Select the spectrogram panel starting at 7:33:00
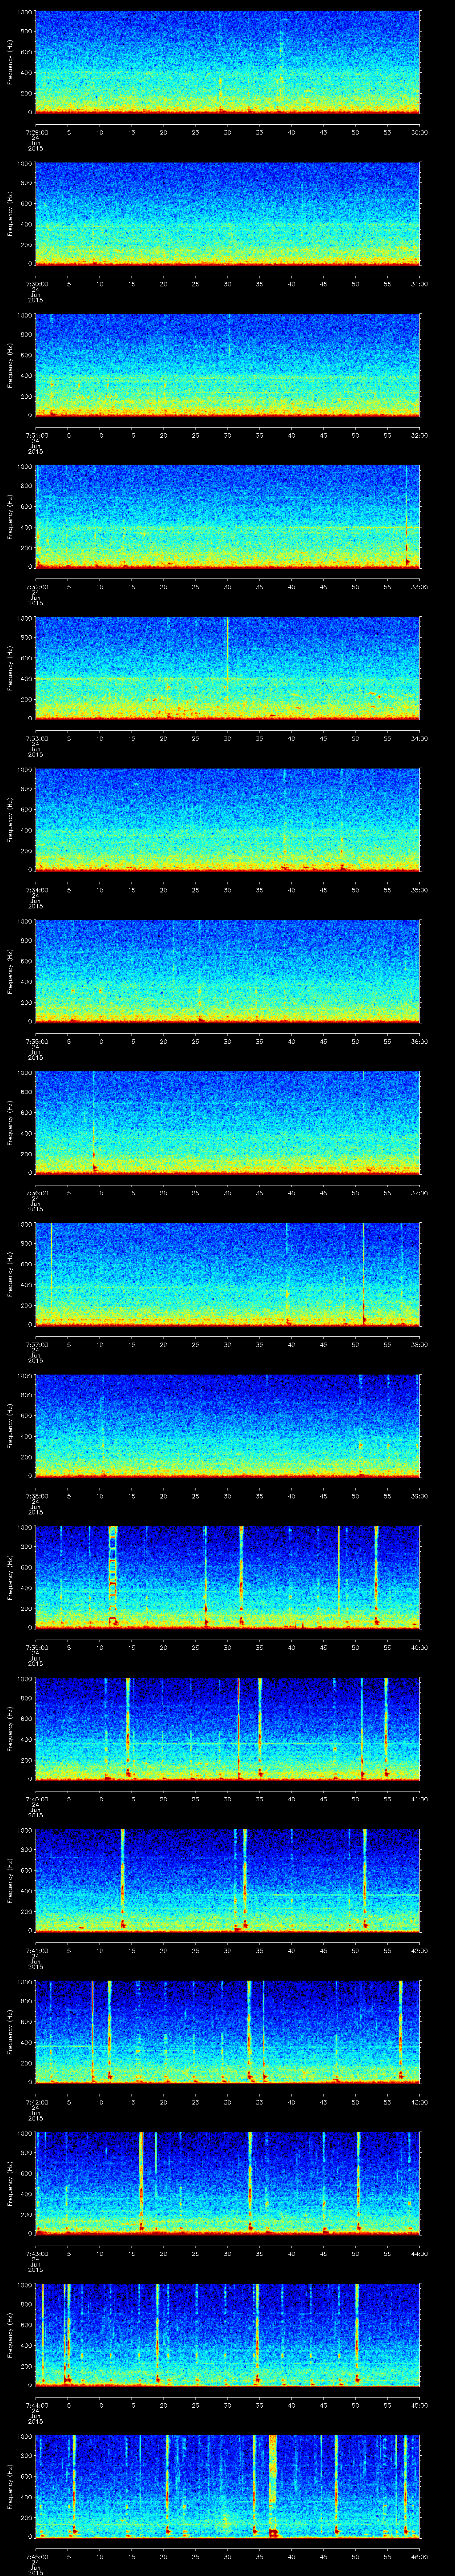The width and height of the screenshot is (455, 2576). pyautogui.click(x=227, y=668)
